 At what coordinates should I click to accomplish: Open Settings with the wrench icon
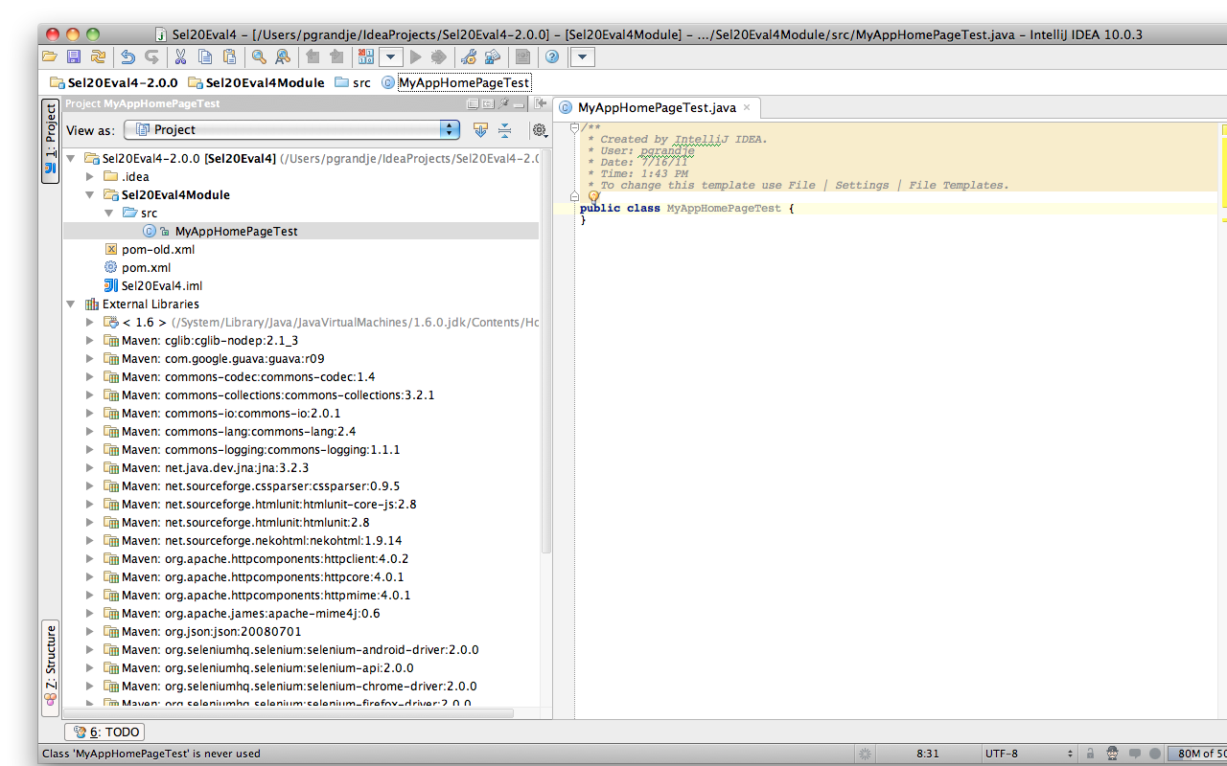pos(469,57)
